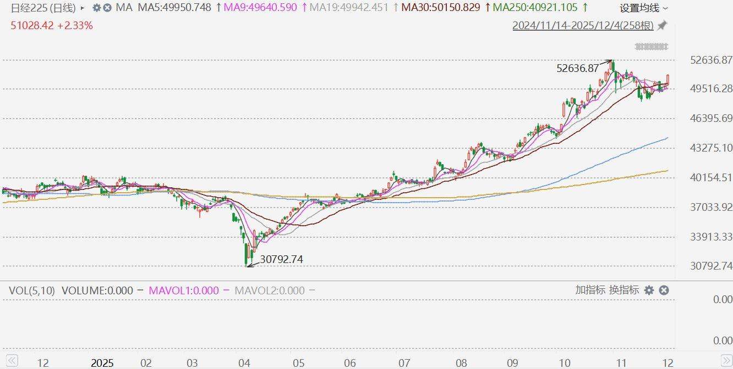Open VOL indicator settings gear
The width and height of the screenshot is (733, 369).
[649, 290]
